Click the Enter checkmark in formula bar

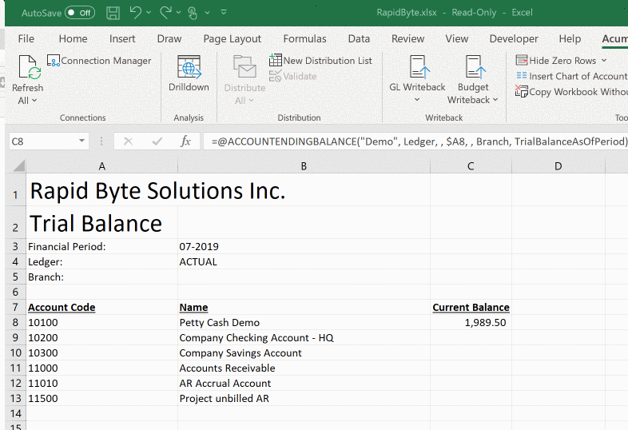(x=157, y=141)
